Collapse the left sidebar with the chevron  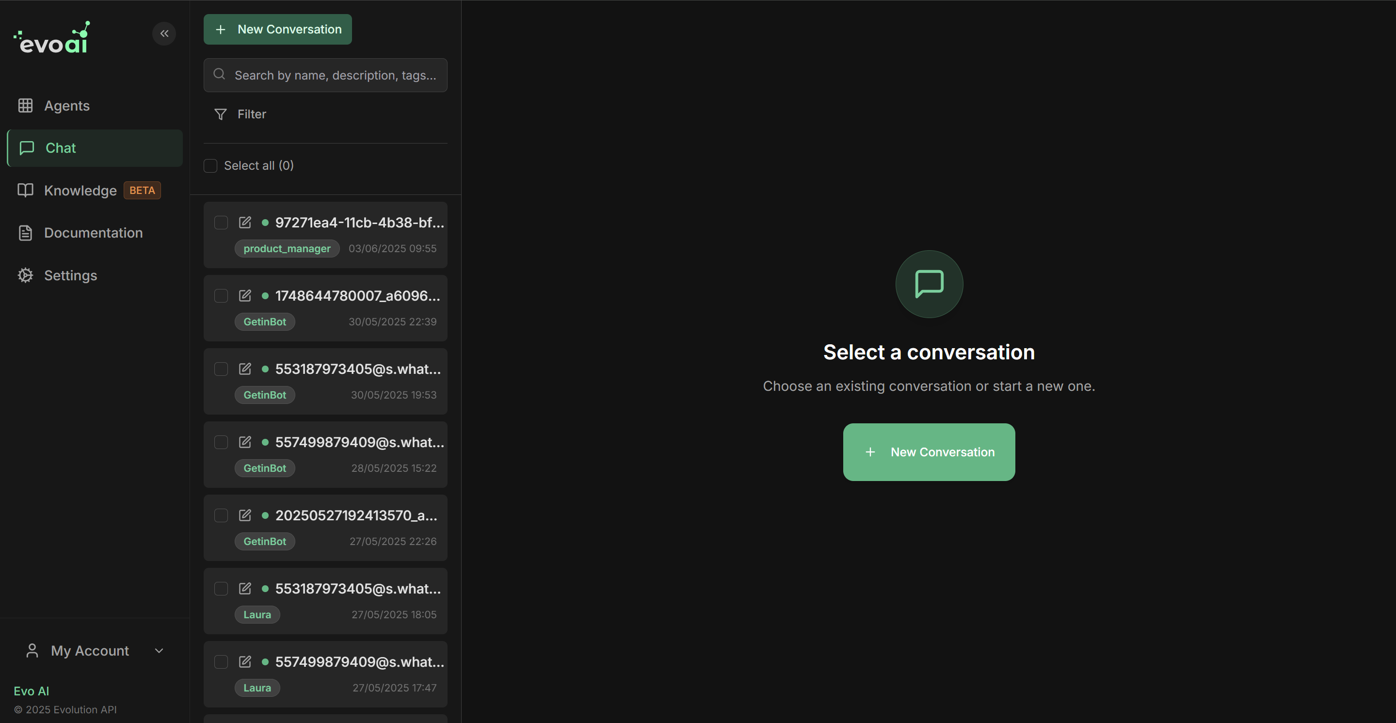(x=164, y=33)
